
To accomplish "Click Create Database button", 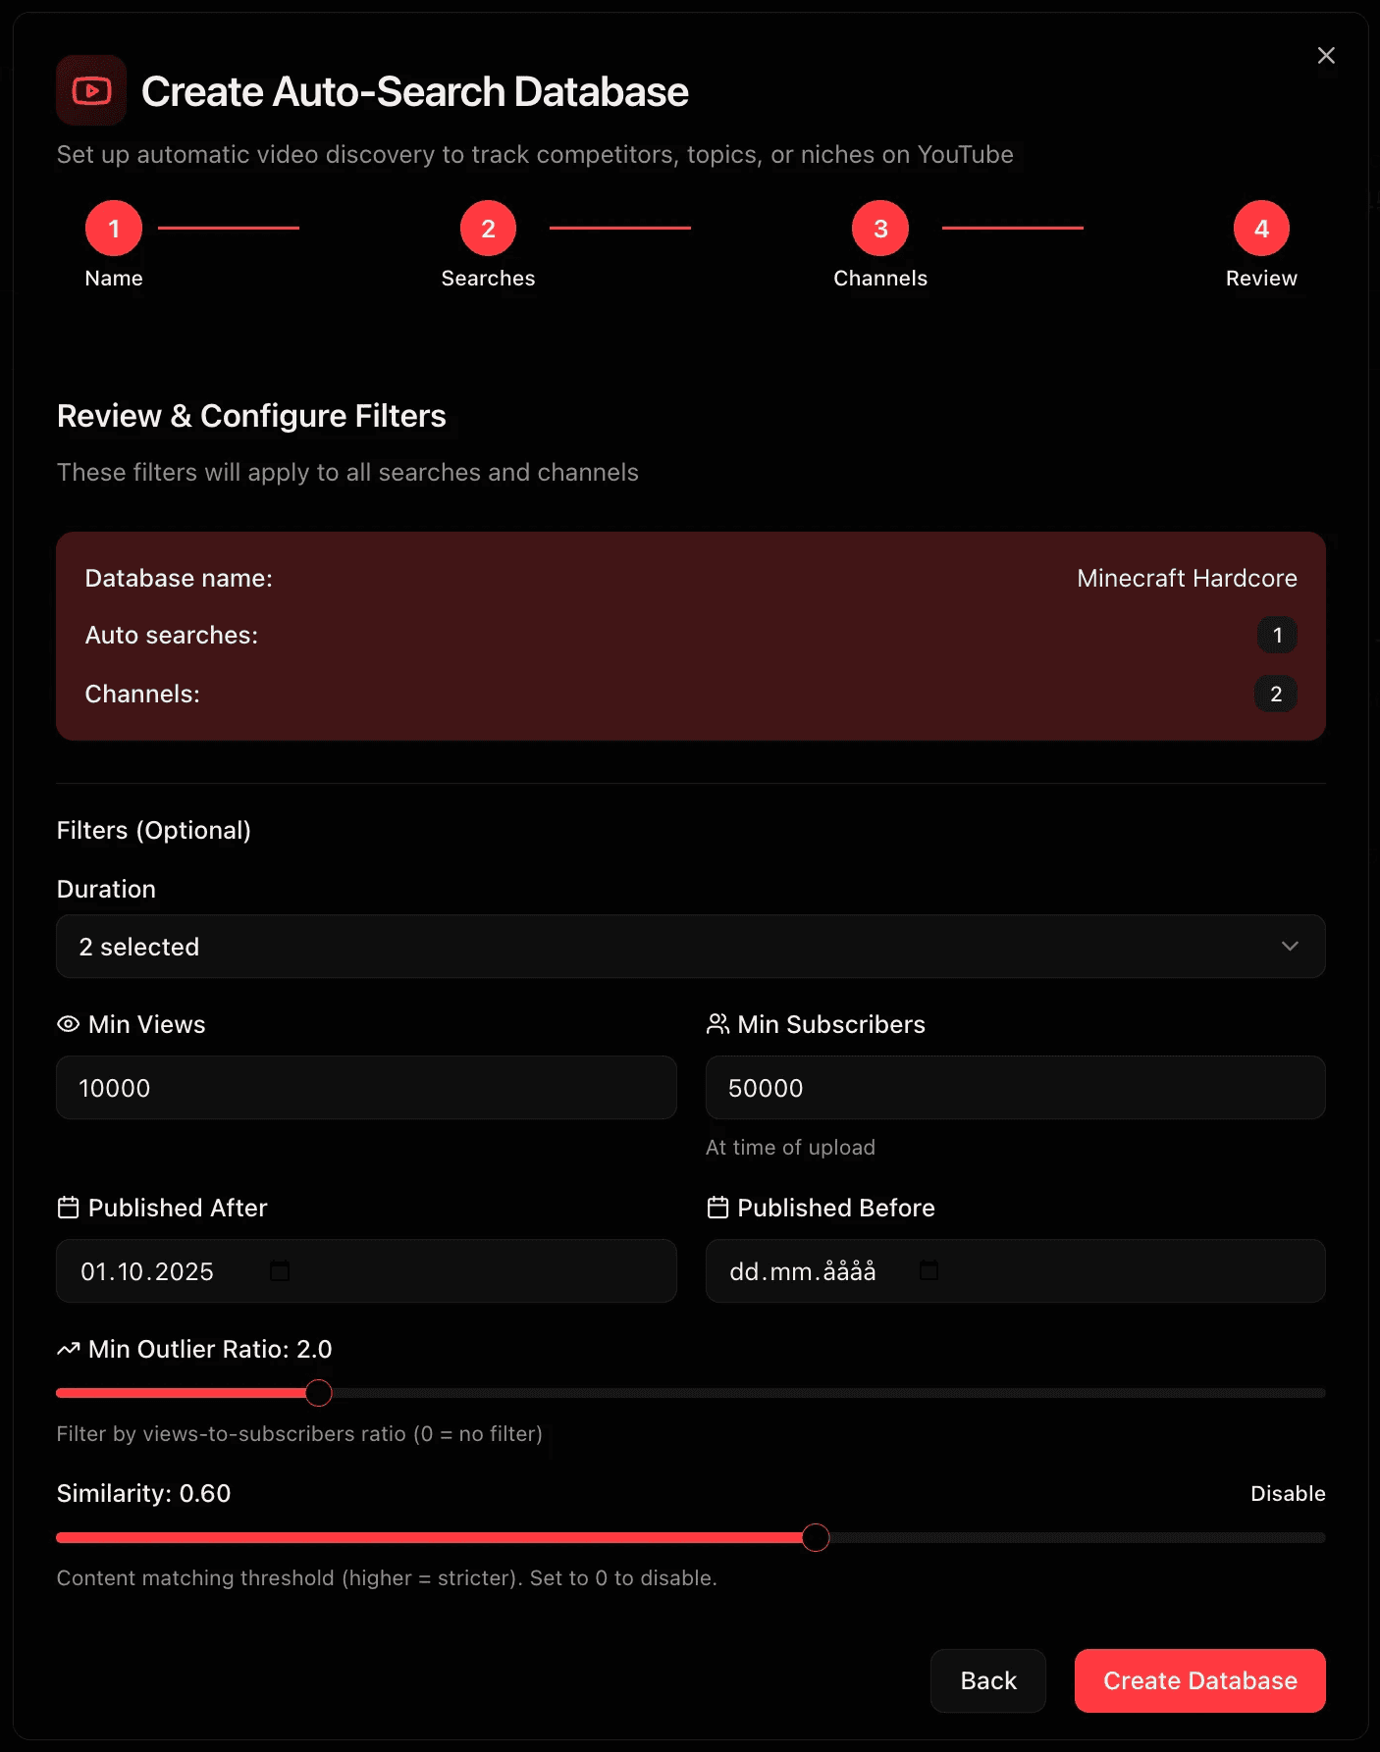I will pos(1200,1680).
